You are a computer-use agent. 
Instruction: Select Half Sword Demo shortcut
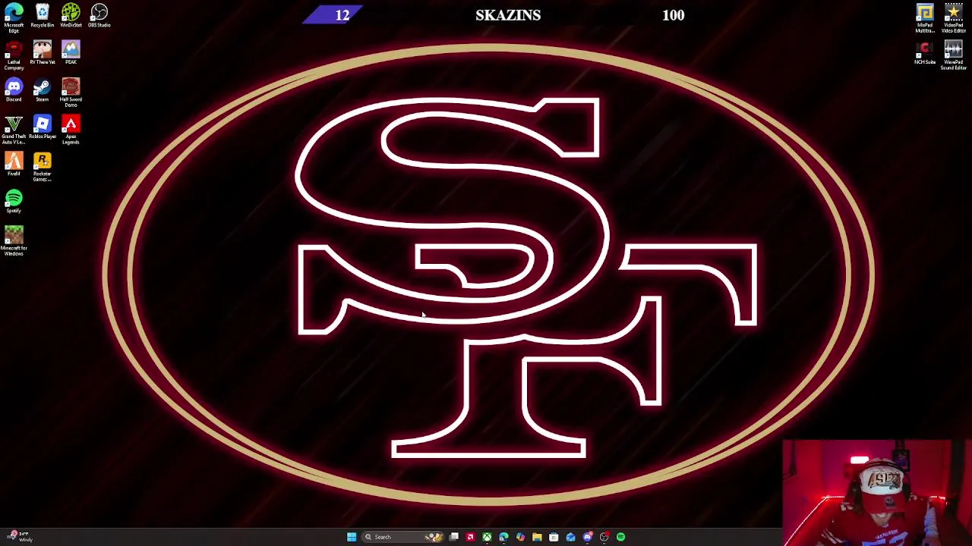point(71,93)
